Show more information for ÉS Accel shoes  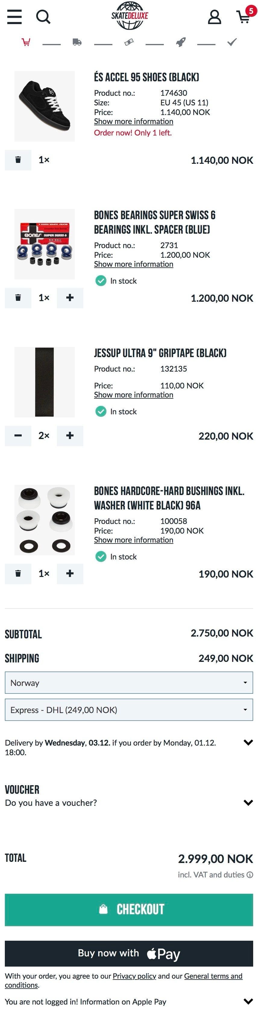pyautogui.click(x=133, y=121)
